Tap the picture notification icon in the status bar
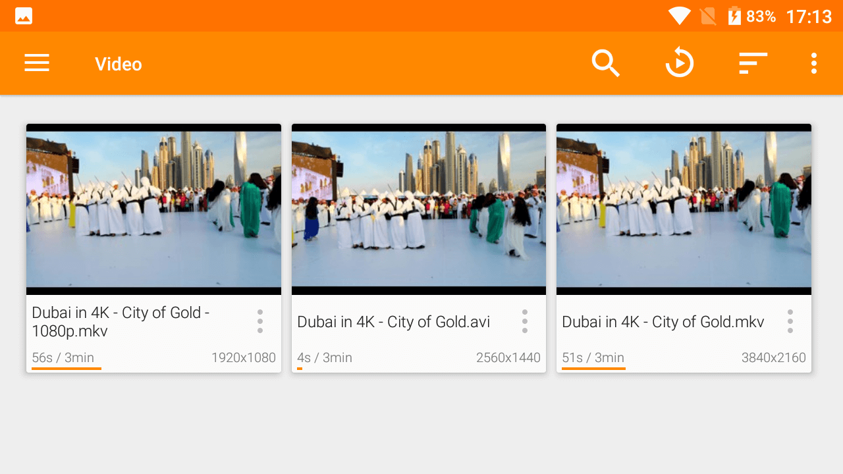Viewport: 843px width, 474px height. click(24, 16)
